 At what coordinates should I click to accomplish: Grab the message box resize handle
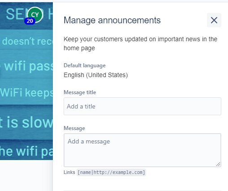tap(218, 164)
